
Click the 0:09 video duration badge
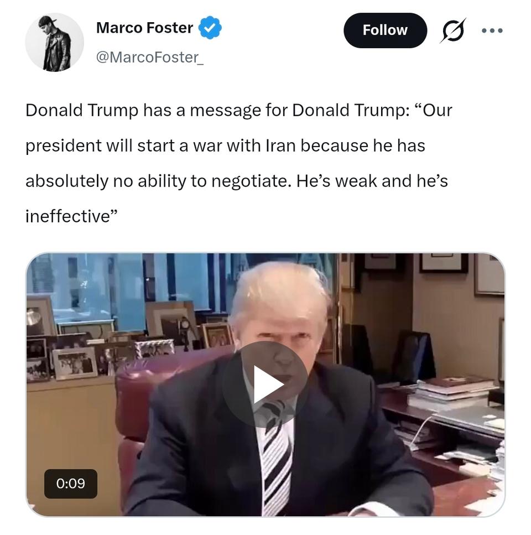(71, 484)
